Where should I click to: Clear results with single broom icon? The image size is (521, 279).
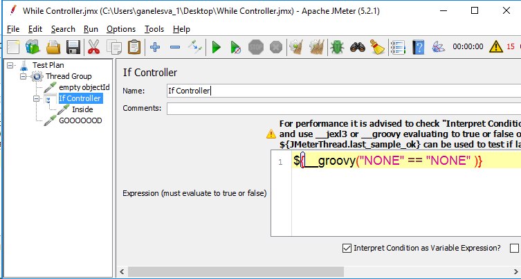tap(295, 47)
